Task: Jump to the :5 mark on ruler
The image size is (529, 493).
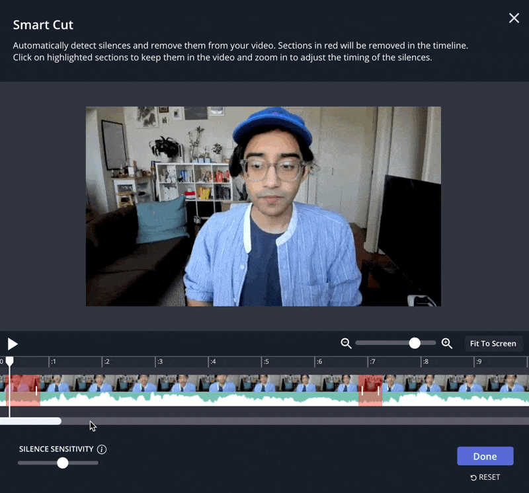Action: pyautogui.click(x=264, y=362)
